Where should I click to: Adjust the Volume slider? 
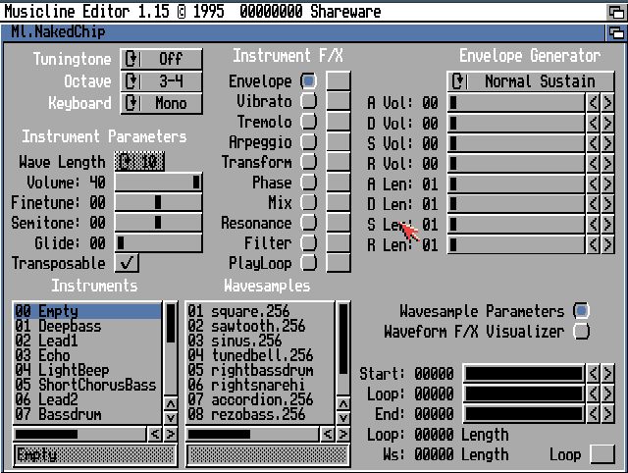click(159, 183)
